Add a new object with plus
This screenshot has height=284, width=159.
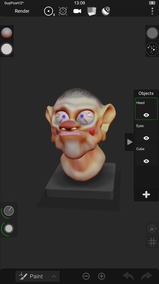[146, 195]
